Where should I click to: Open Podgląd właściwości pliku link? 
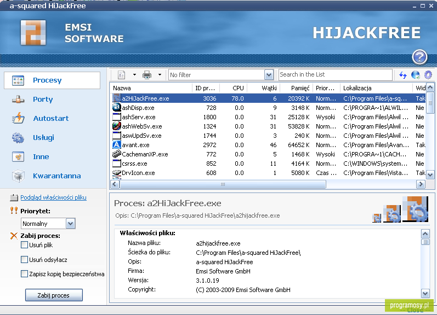(53, 197)
